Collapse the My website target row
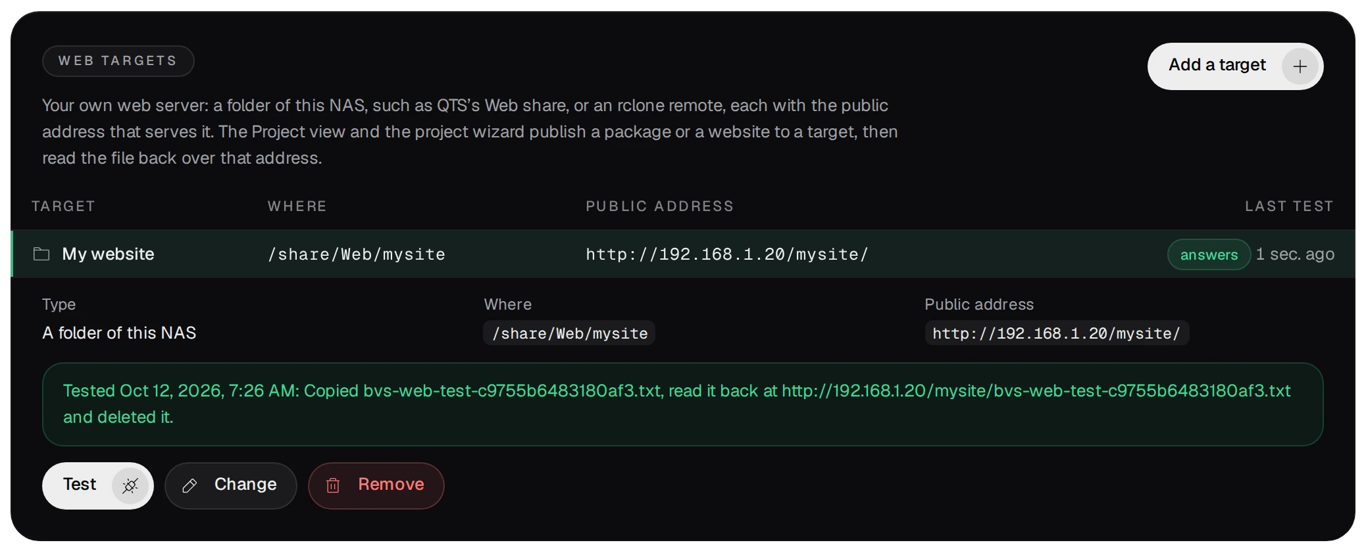The width and height of the screenshot is (1366, 551). click(683, 254)
